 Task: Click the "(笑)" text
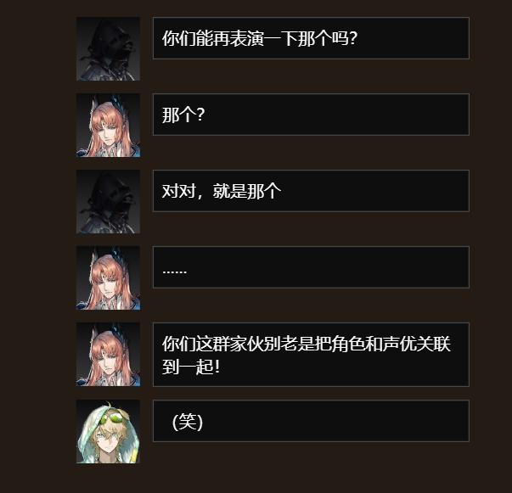pos(188,422)
